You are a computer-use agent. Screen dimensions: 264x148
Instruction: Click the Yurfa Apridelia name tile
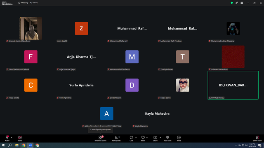[81, 85]
